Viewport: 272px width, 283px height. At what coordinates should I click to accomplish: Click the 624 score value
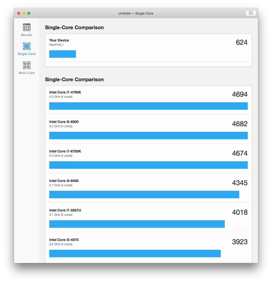click(x=241, y=42)
